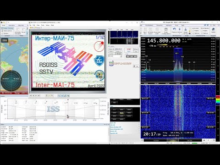Click the fourth blue image toolbar icon
220x165 pixels.
click(x=68, y=96)
